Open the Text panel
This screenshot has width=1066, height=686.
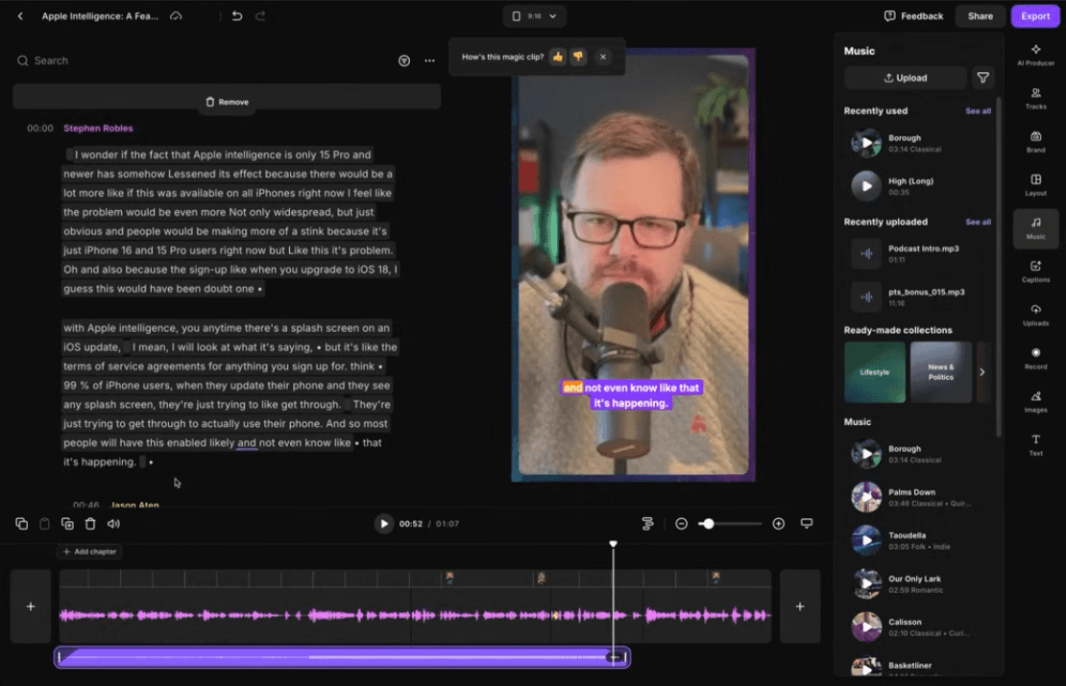[1035, 445]
